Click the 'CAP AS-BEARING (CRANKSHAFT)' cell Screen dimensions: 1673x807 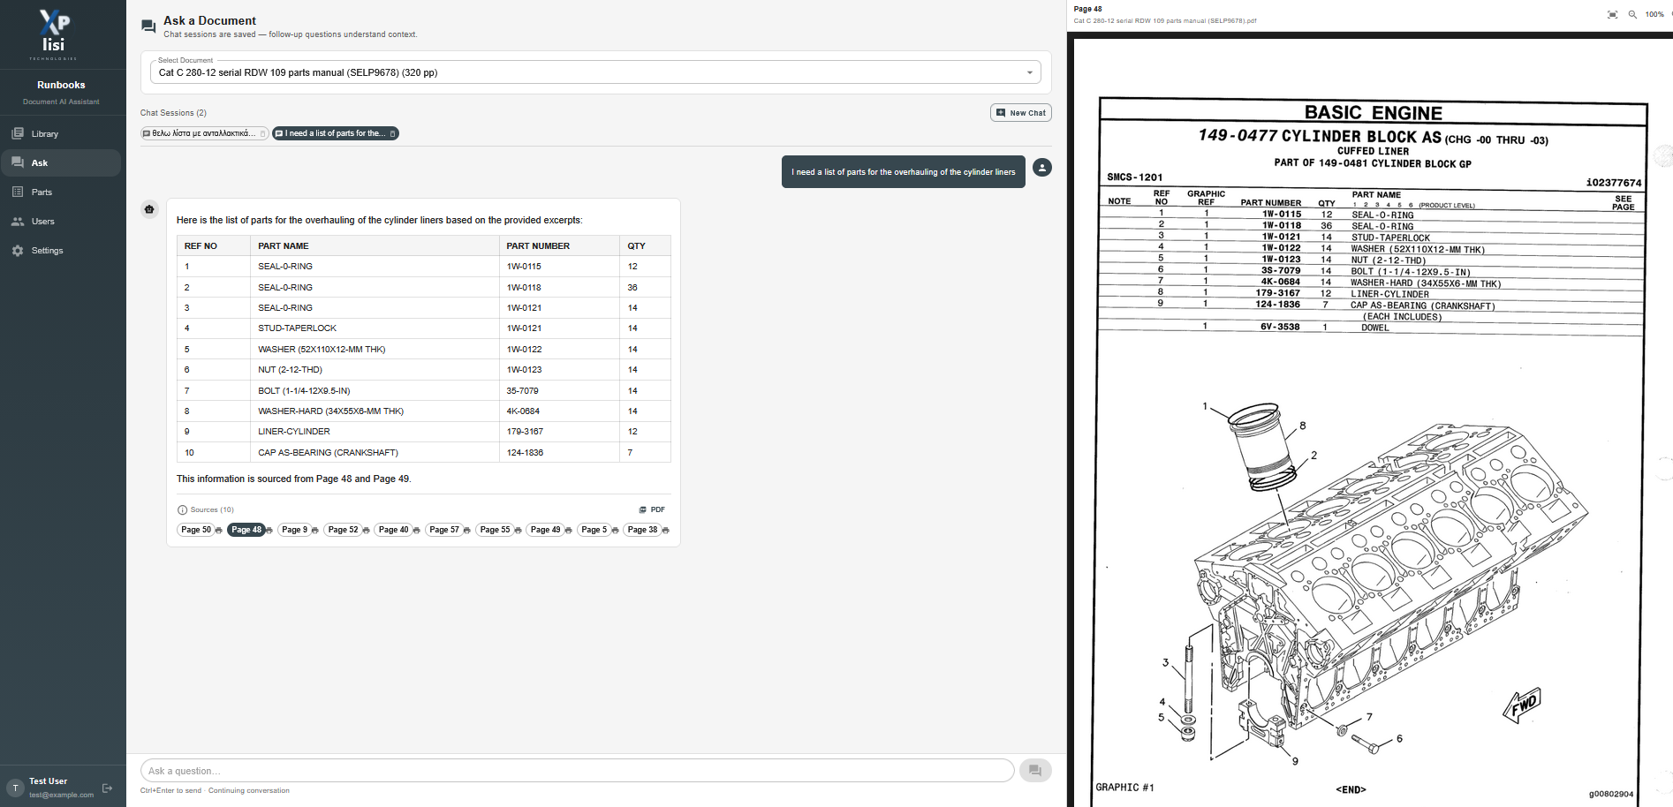pyautogui.click(x=375, y=453)
